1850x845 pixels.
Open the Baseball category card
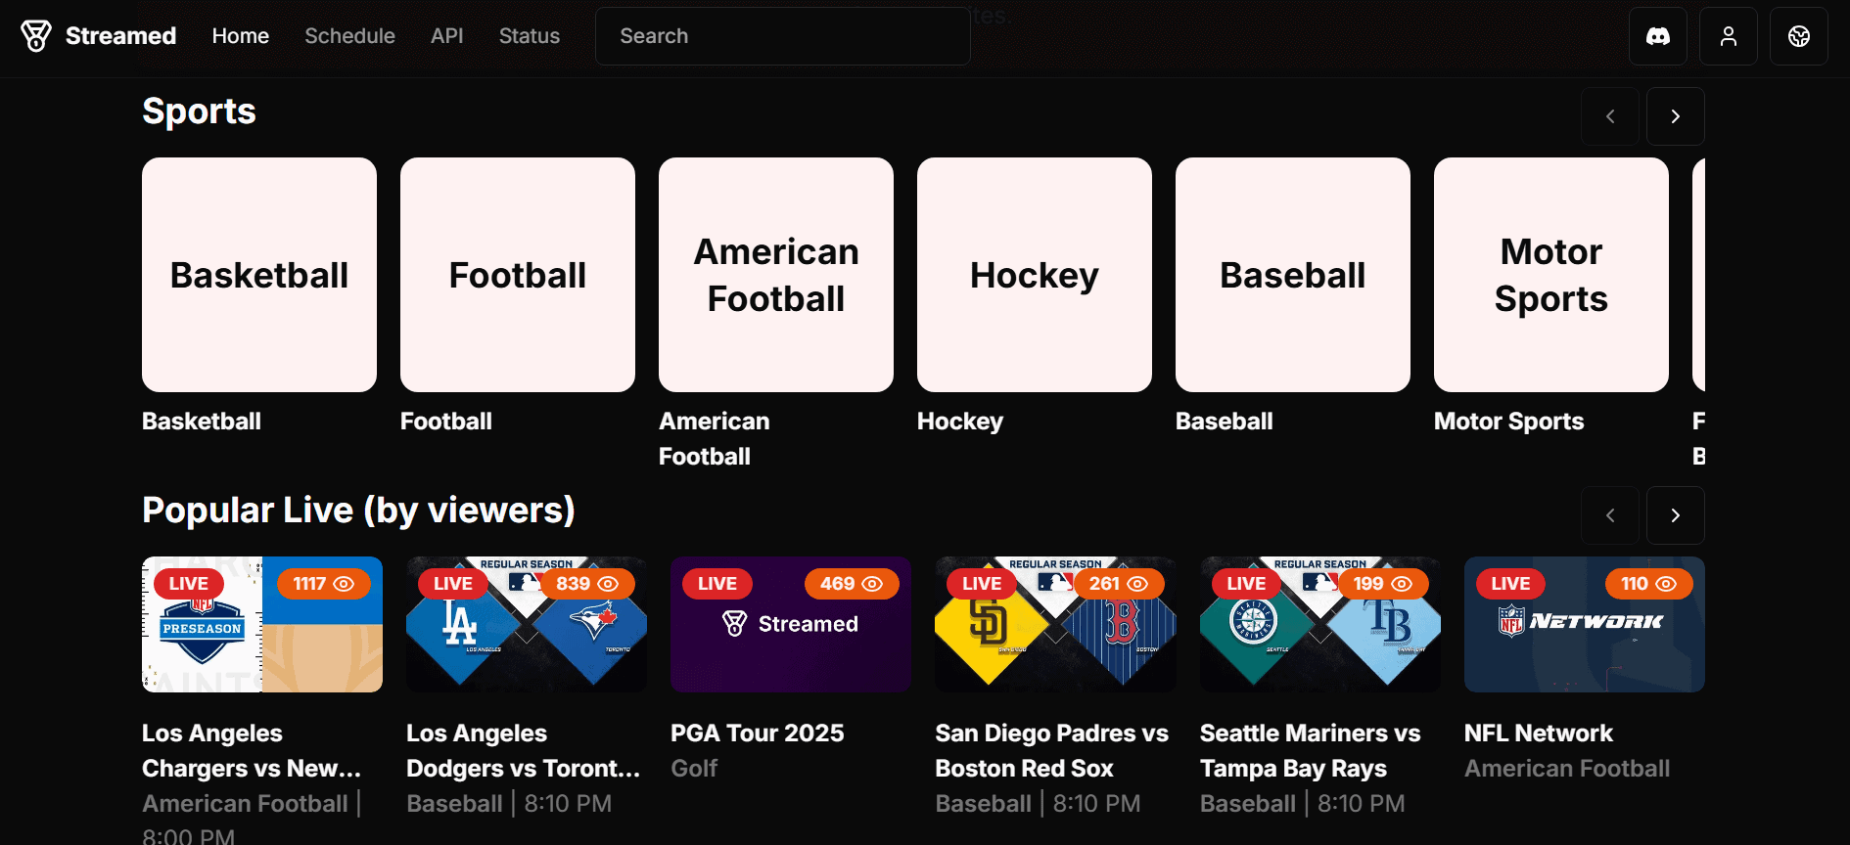[x=1293, y=275]
